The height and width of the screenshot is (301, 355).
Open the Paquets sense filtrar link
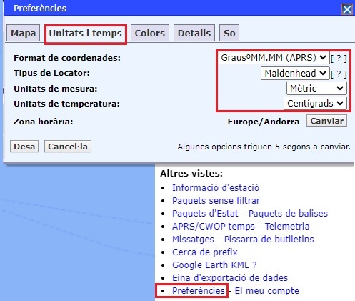point(216,201)
